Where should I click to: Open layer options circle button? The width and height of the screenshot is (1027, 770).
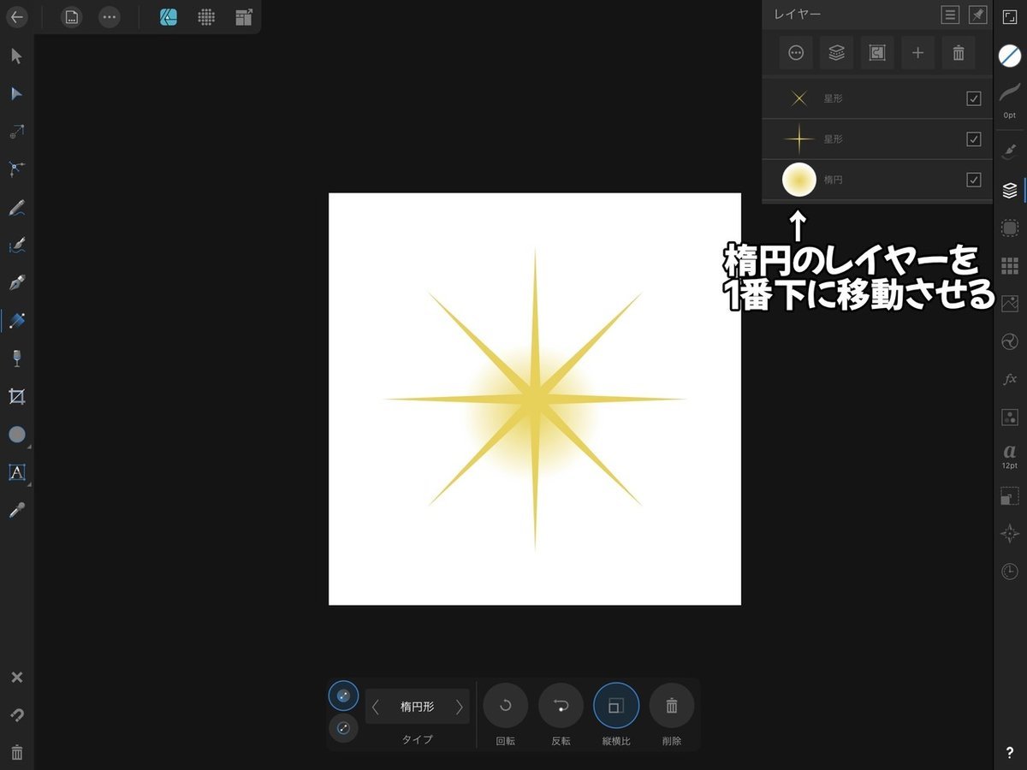pos(796,53)
